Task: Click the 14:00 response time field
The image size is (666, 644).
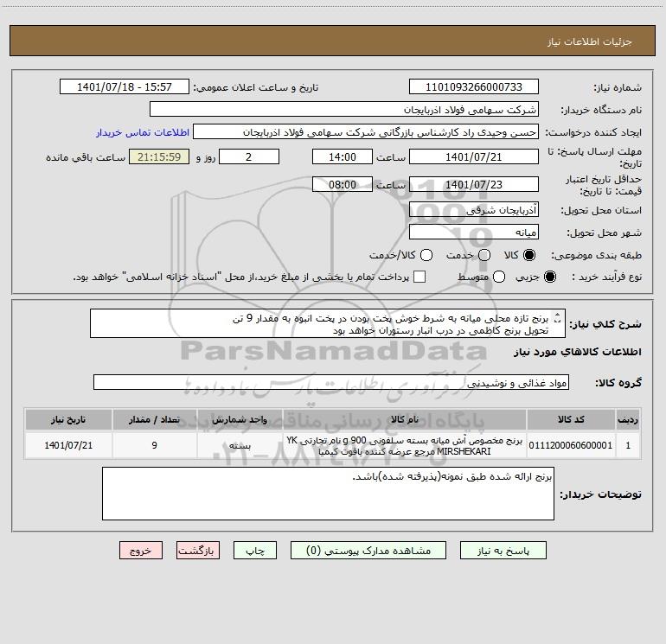Action: click(343, 156)
